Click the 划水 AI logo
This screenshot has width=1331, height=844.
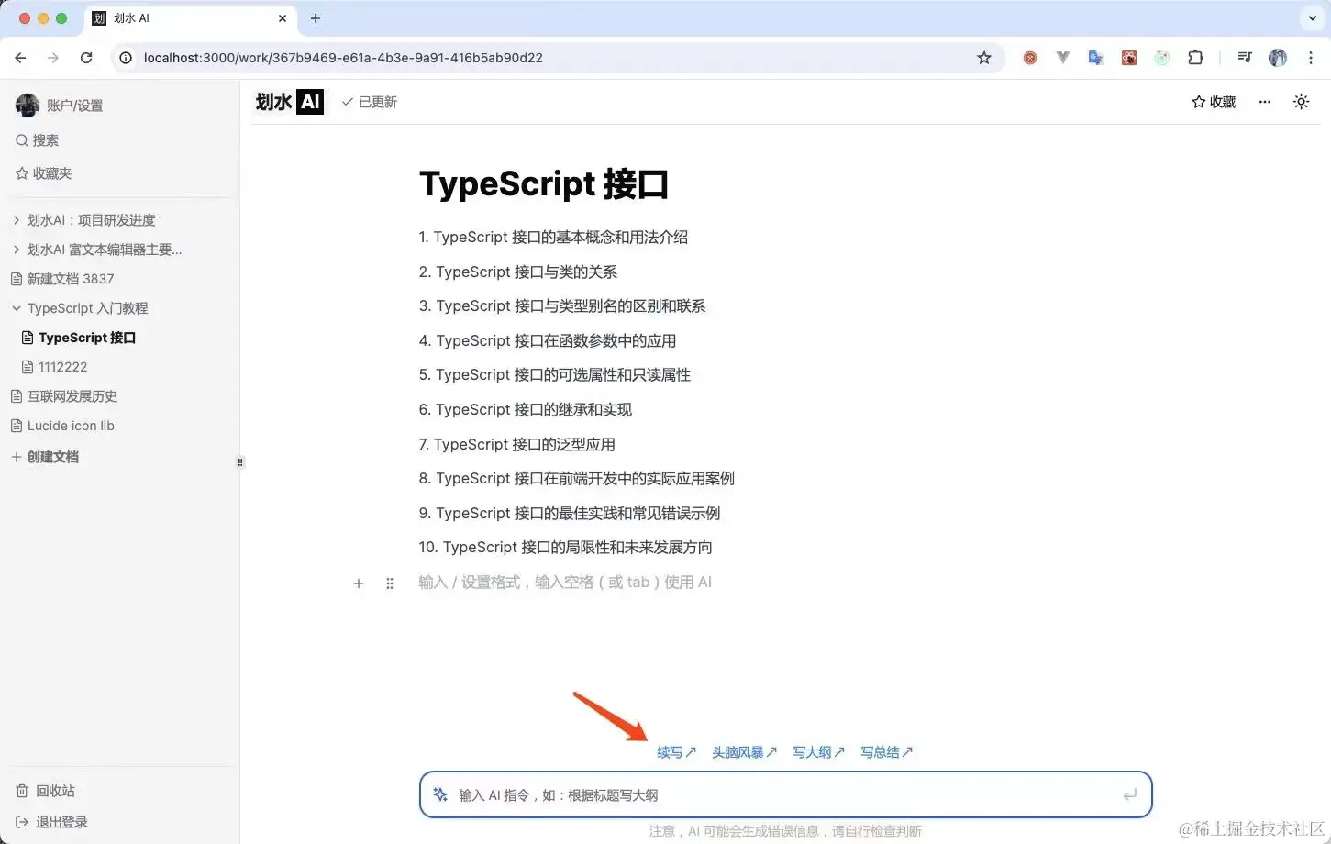pyautogui.click(x=289, y=102)
